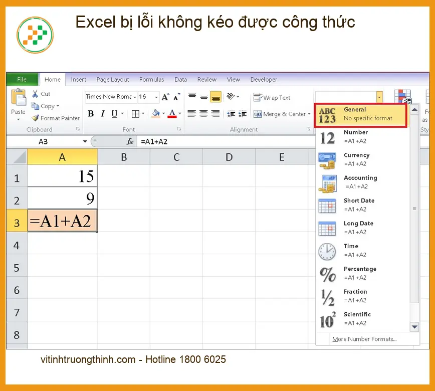Align text left
435x391 pixels.
coord(192,113)
